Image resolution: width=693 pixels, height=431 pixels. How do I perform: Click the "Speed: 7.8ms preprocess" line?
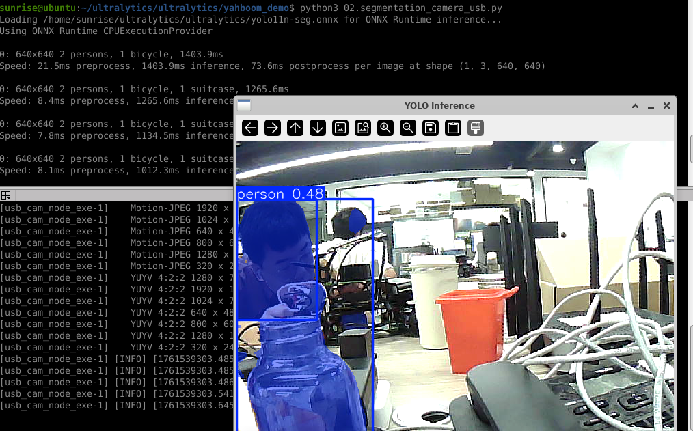coord(117,135)
